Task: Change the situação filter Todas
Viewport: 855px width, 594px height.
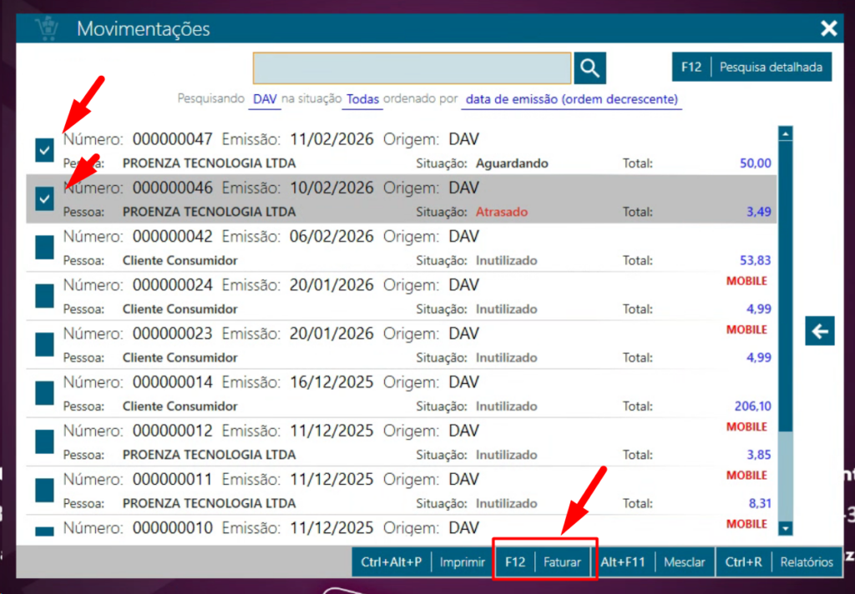Action: [363, 99]
